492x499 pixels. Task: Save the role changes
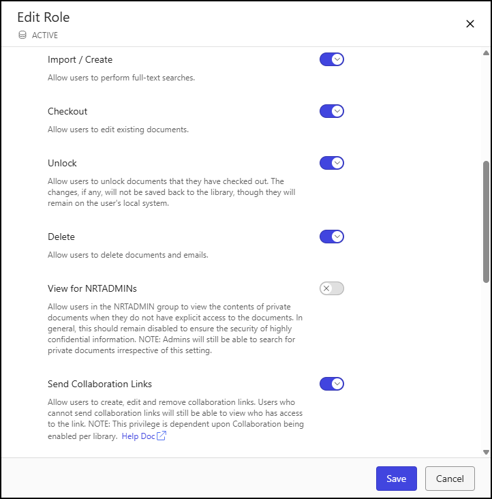pos(396,479)
